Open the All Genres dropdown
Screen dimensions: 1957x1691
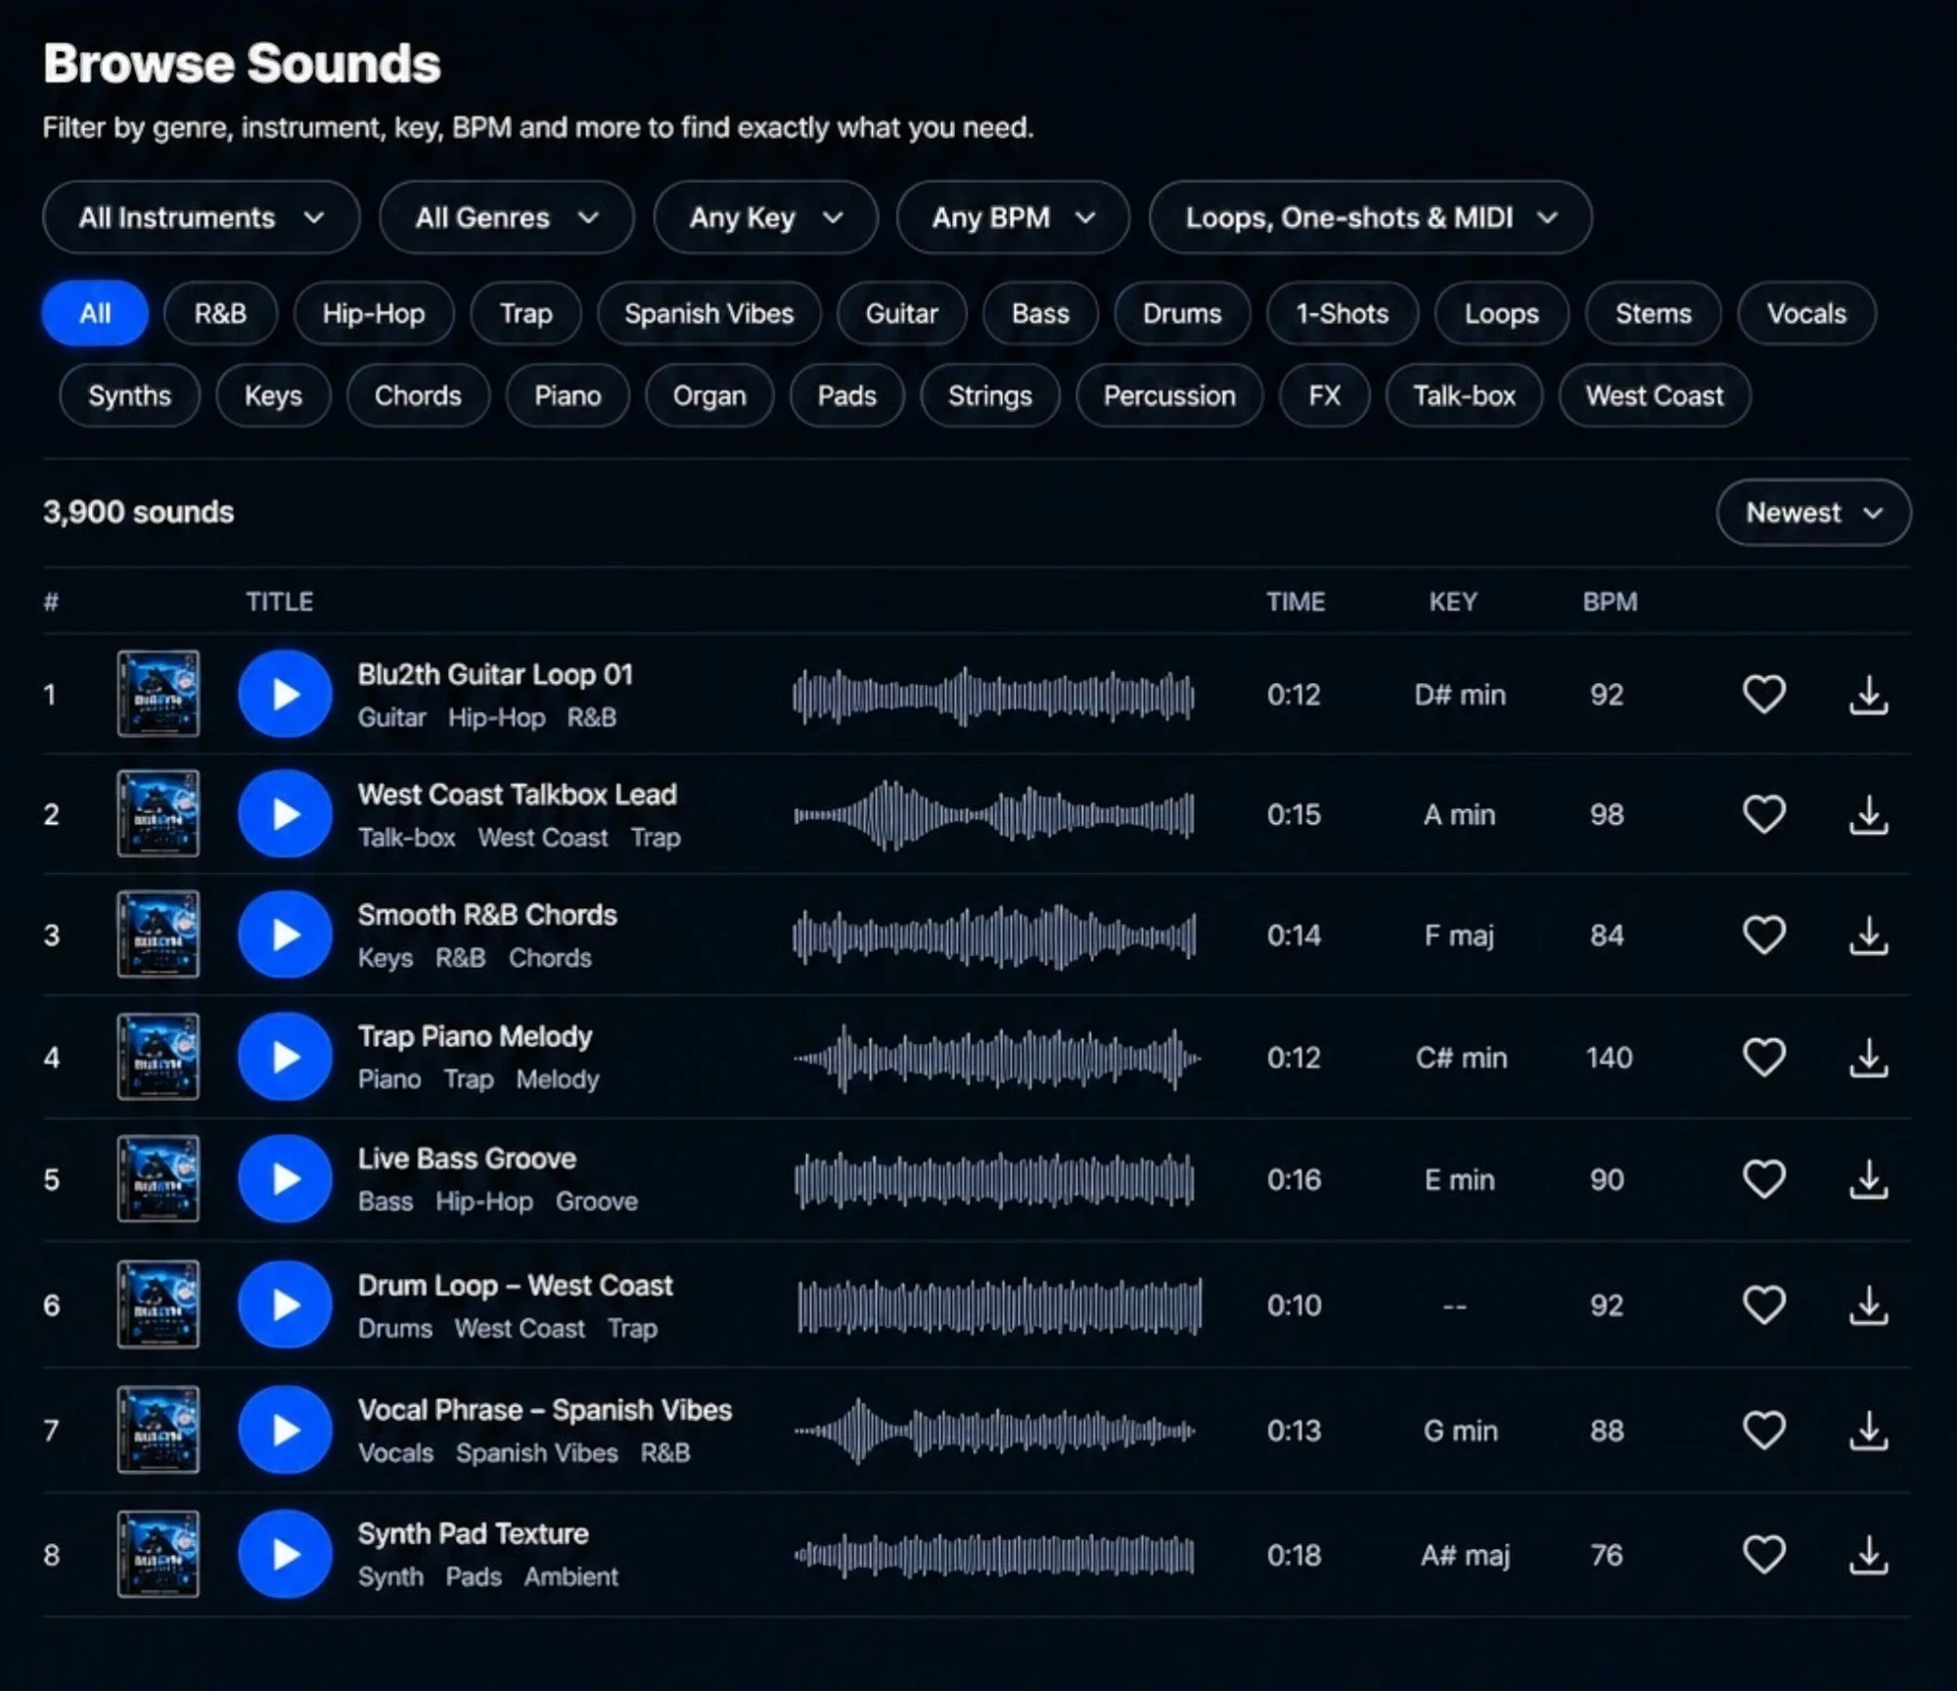[x=506, y=217]
